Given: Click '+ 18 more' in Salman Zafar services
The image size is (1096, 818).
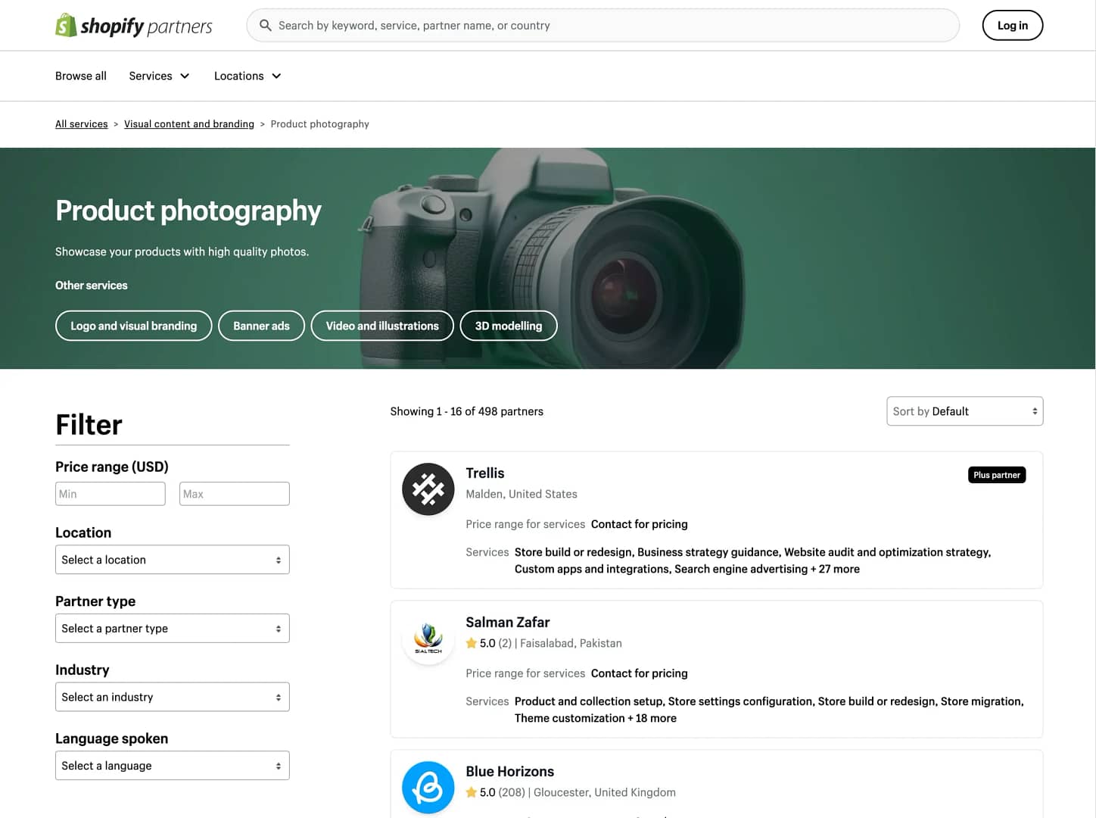Looking at the screenshot, I should [652, 718].
